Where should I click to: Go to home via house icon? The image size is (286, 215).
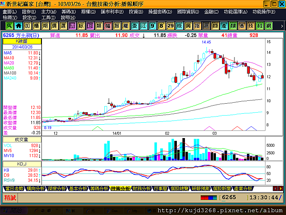18,26
